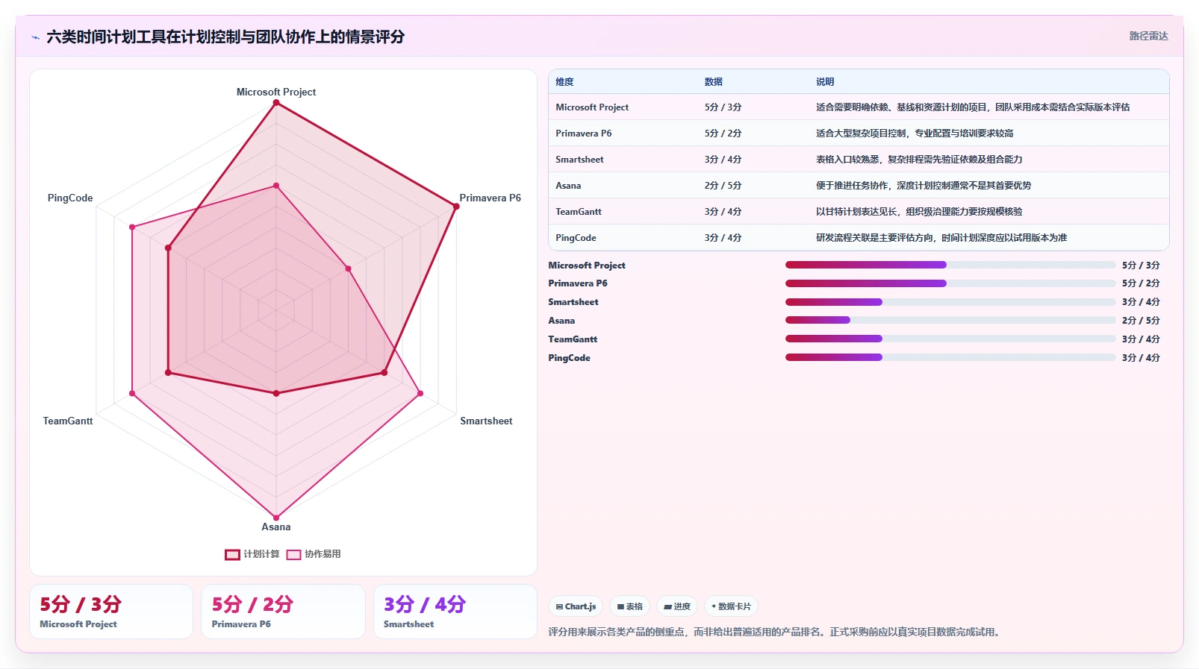Toggle the 协作易用 legend swatch
This screenshot has width=1199, height=669.
tap(293, 554)
